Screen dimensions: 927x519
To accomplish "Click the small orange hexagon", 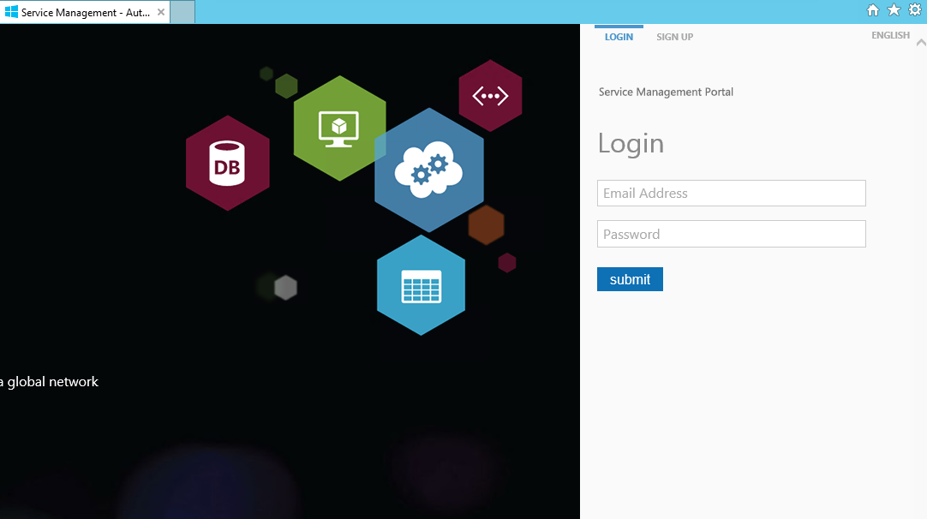I will tap(486, 225).
